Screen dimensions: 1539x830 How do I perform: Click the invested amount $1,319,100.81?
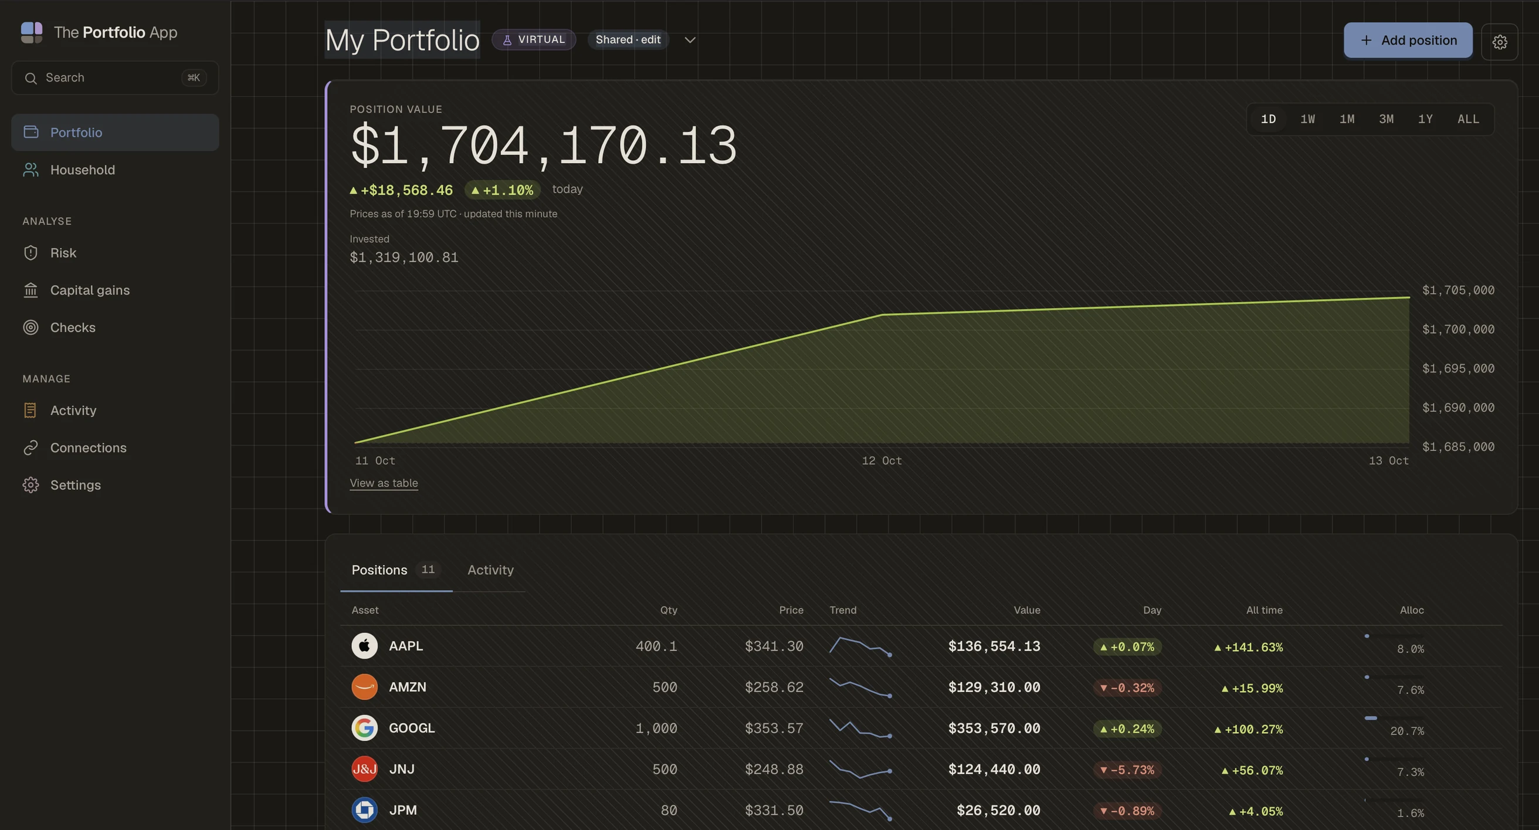[404, 258]
